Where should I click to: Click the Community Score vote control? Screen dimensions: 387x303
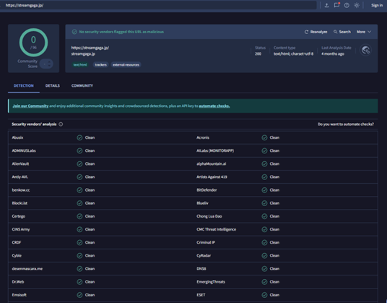(46, 64)
